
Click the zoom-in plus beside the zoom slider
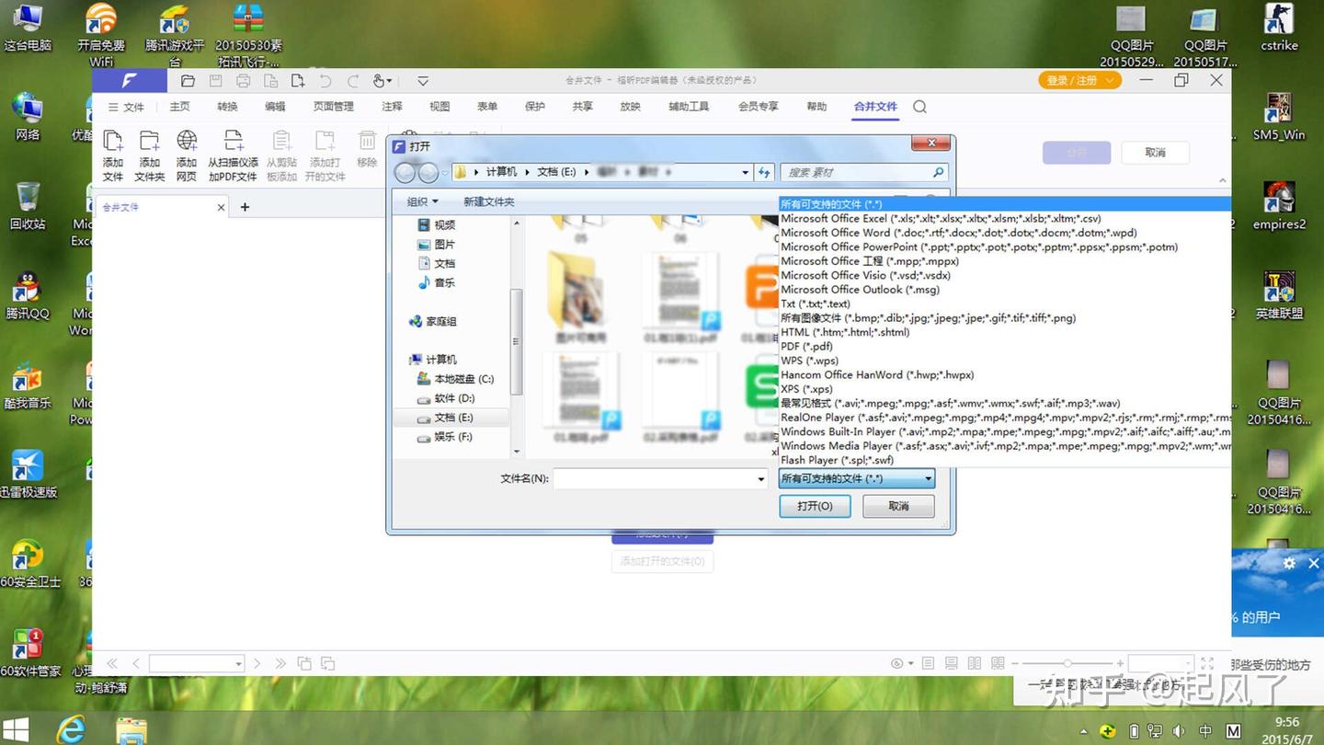pyautogui.click(x=1120, y=663)
